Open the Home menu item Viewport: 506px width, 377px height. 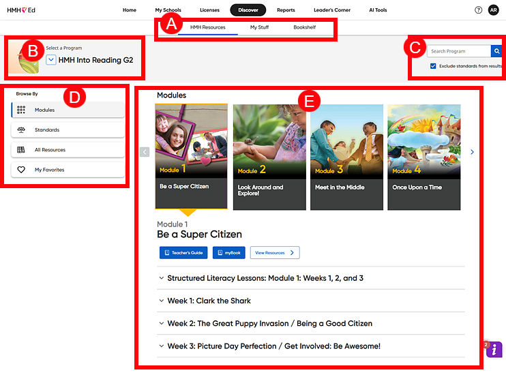pos(130,10)
